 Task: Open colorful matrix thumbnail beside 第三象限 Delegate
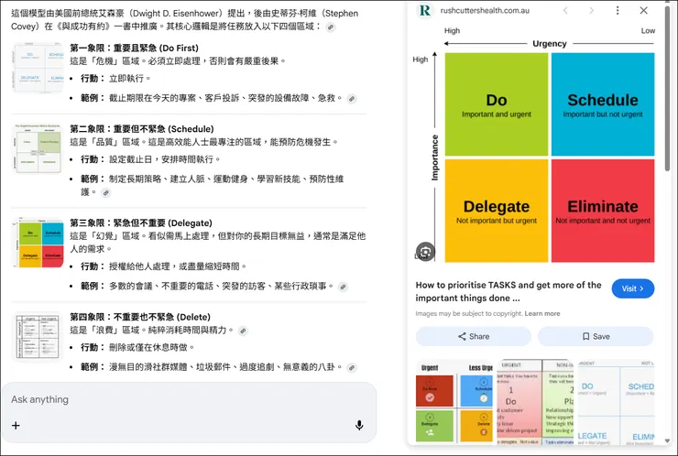[x=38, y=243]
